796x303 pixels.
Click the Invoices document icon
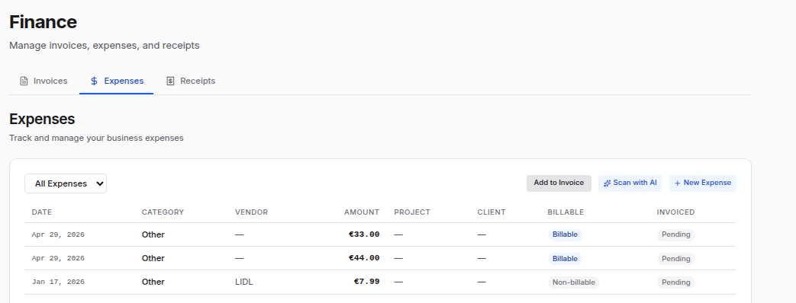[x=24, y=81]
